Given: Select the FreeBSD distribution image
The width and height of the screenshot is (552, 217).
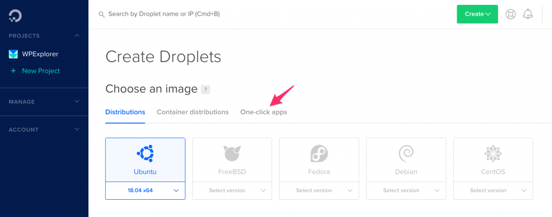Looking at the screenshot, I should (232, 160).
